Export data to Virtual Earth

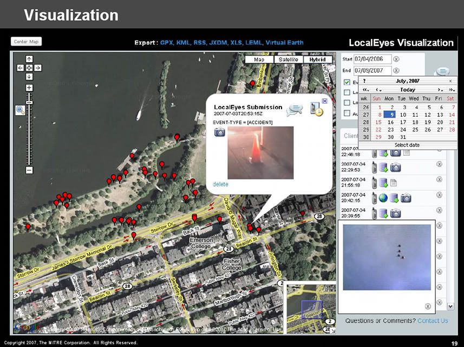pyautogui.click(x=284, y=43)
